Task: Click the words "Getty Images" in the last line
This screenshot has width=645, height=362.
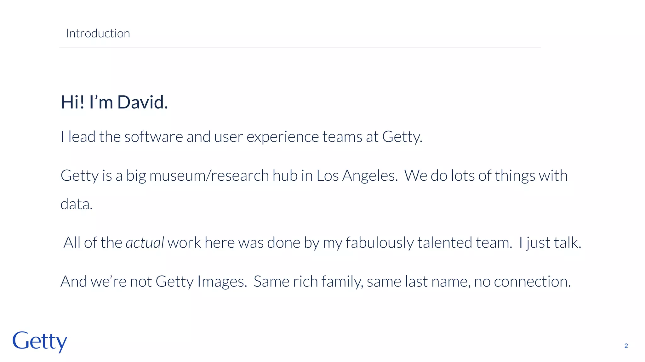Action: [201, 281]
